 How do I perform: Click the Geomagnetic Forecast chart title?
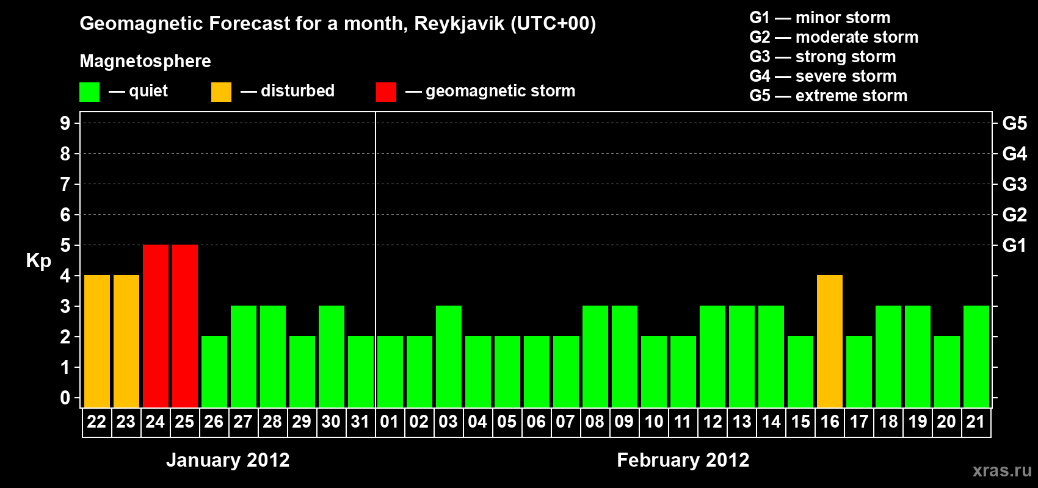click(x=338, y=24)
